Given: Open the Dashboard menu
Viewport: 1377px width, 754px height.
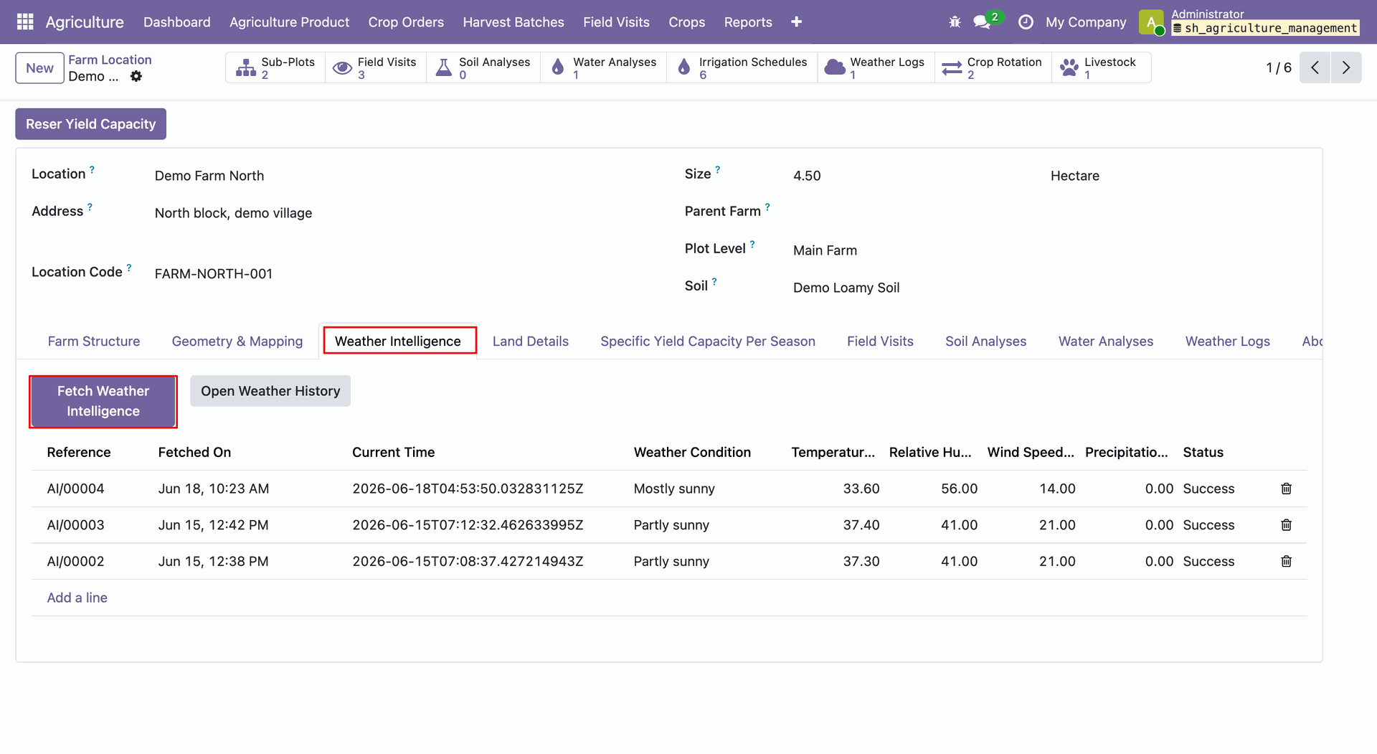Looking at the screenshot, I should (177, 22).
